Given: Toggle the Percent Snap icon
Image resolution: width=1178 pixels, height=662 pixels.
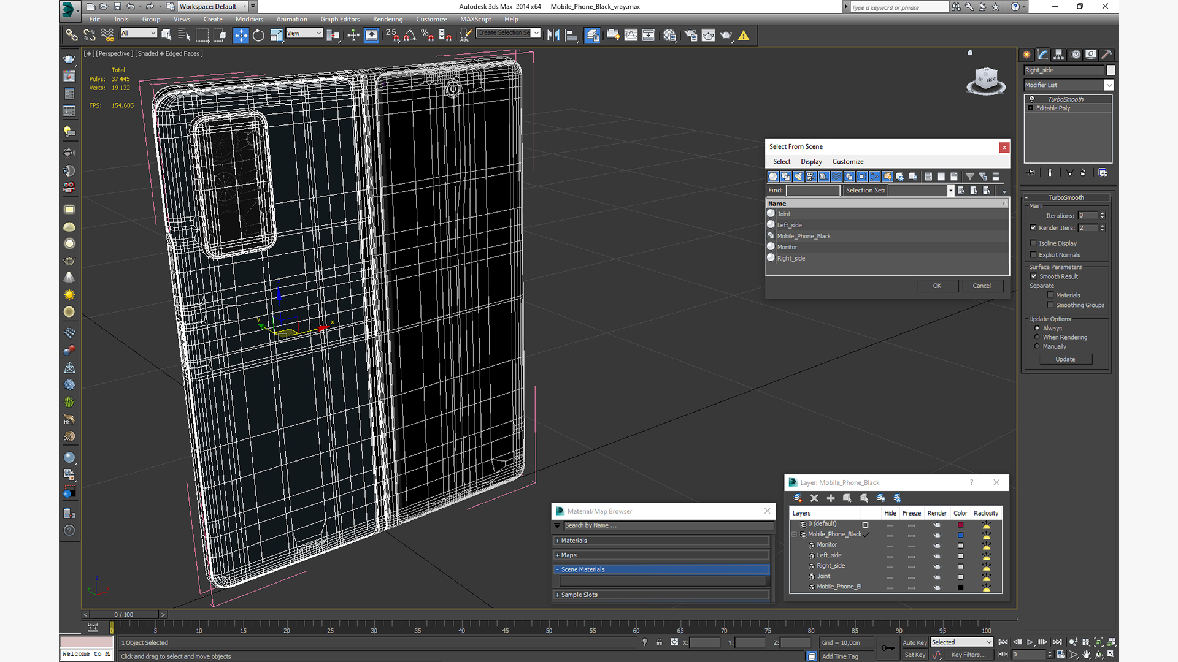Looking at the screenshot, I should [428, 36].
